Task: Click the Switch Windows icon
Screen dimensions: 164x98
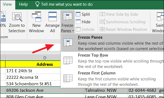Action: coord(160,17)
